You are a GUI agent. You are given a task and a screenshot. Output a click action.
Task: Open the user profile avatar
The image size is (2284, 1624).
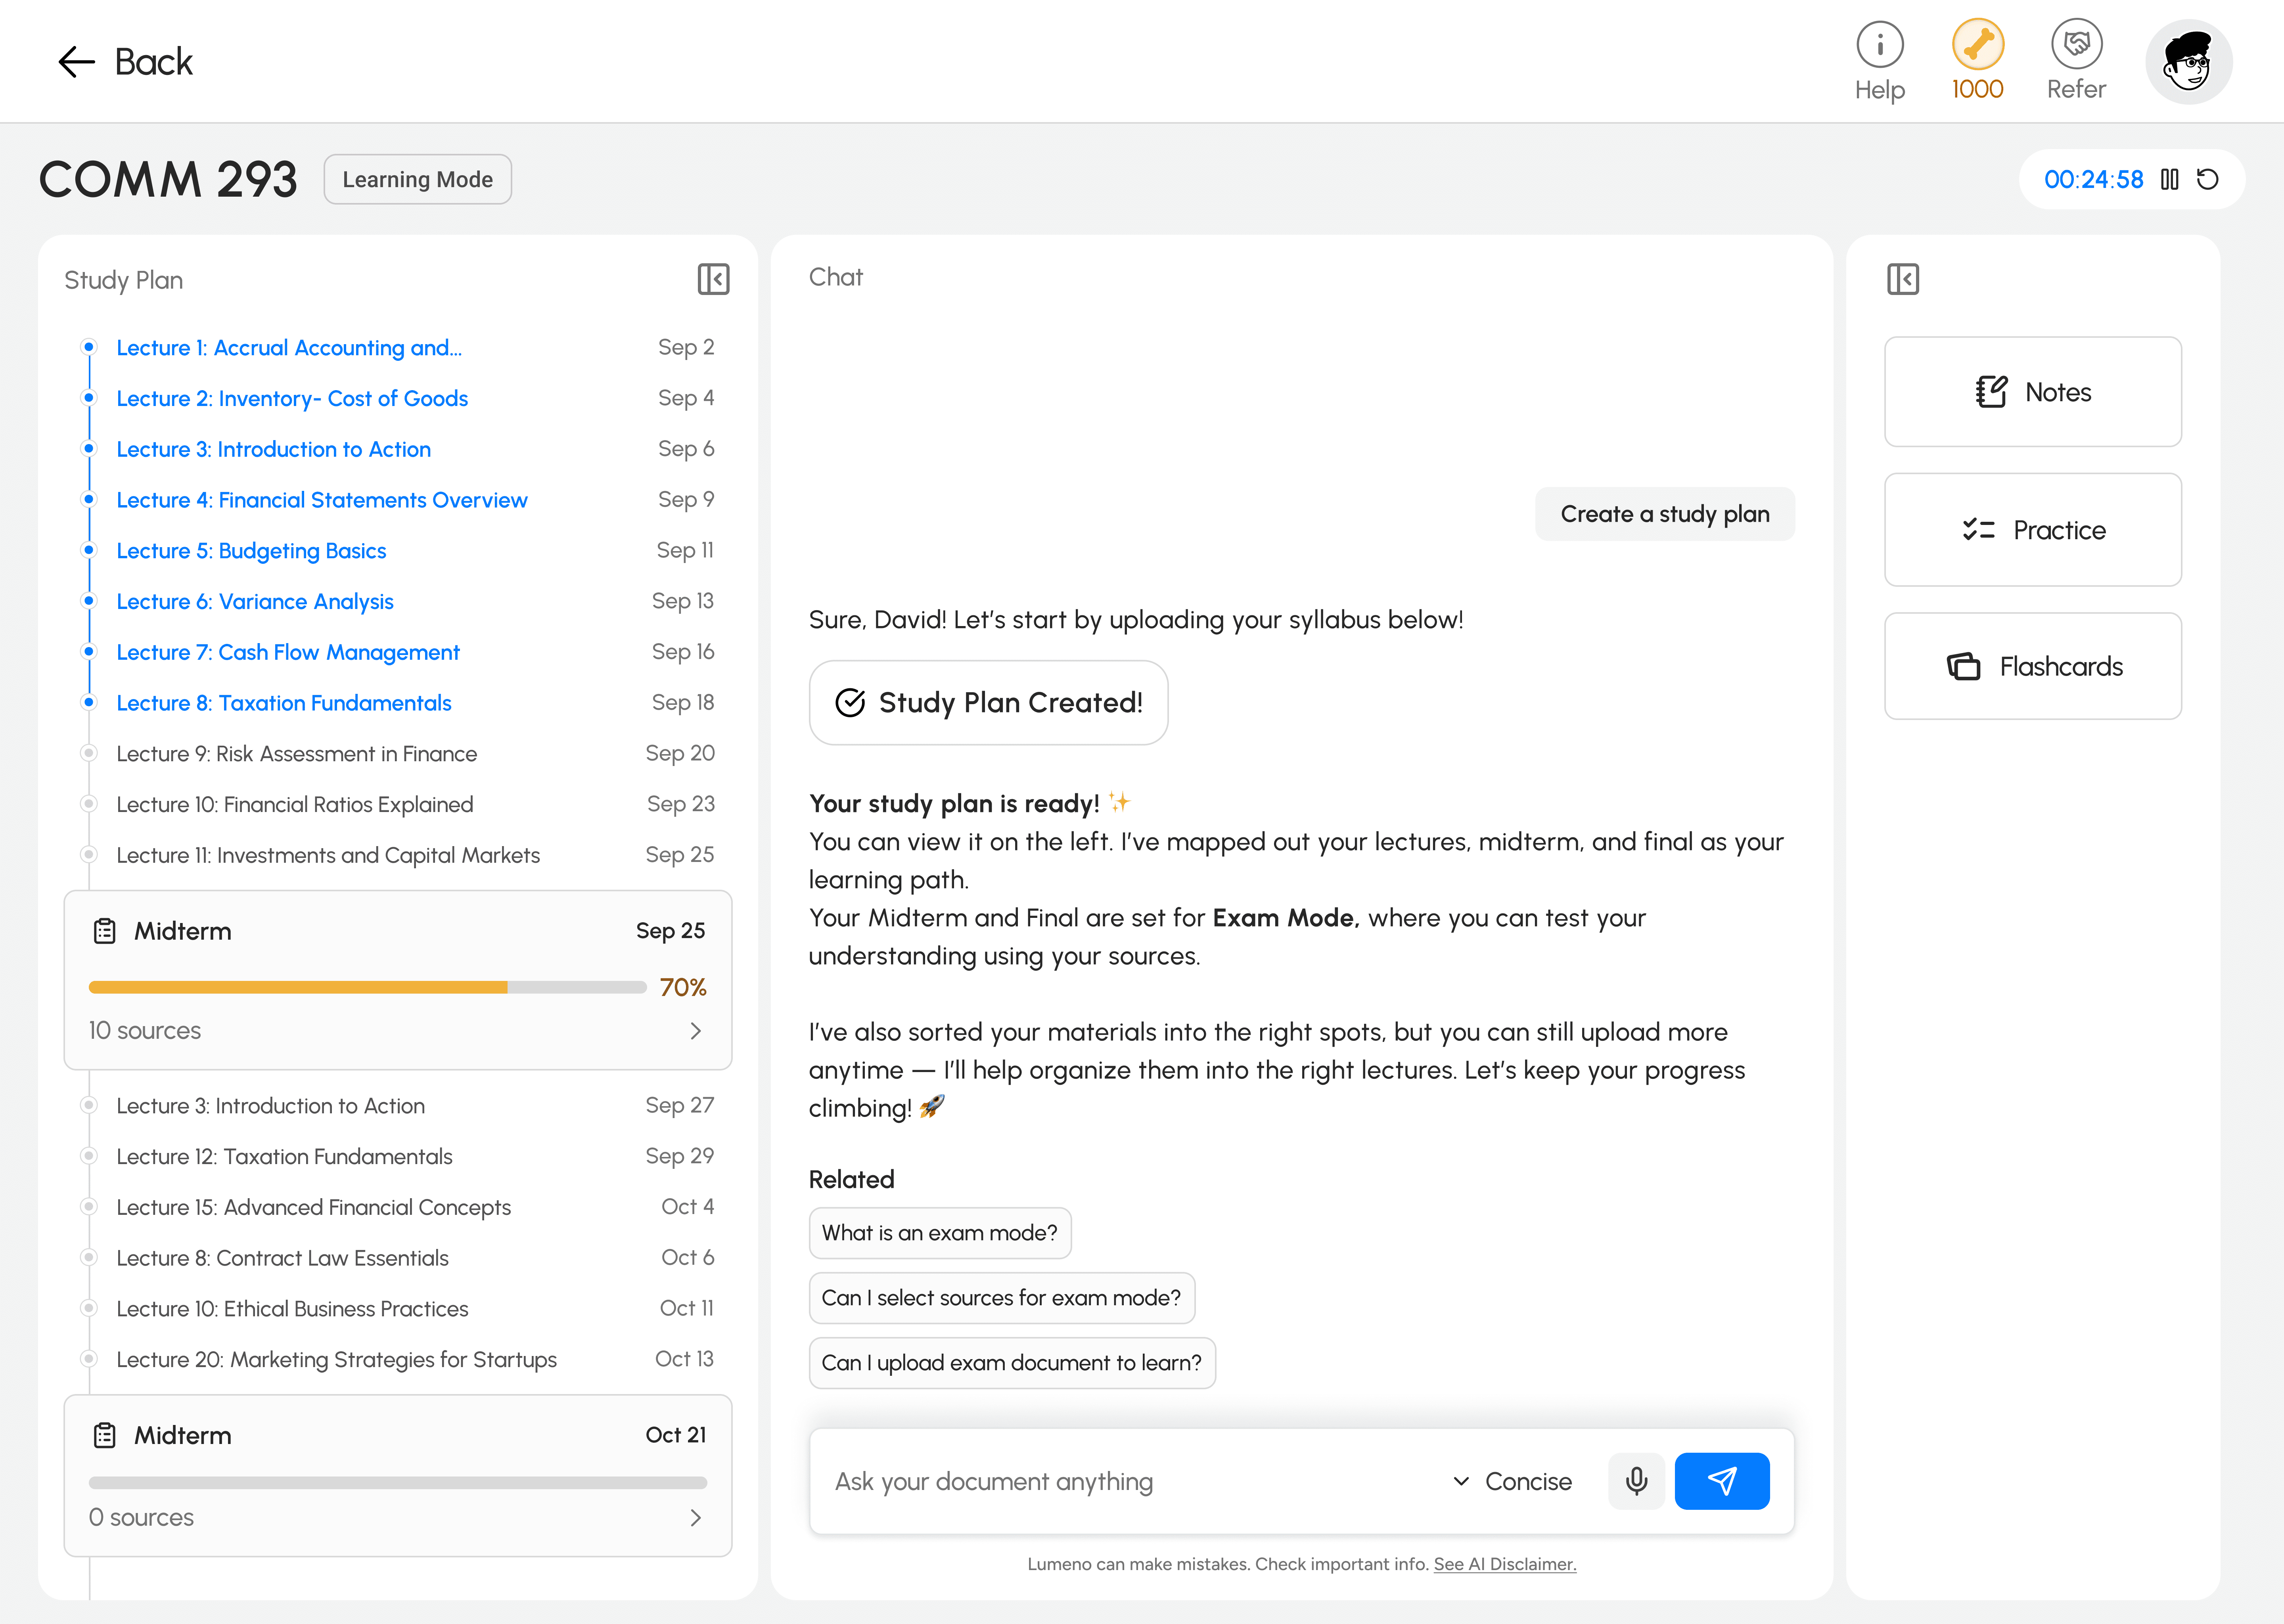[x=2188, y=62]
